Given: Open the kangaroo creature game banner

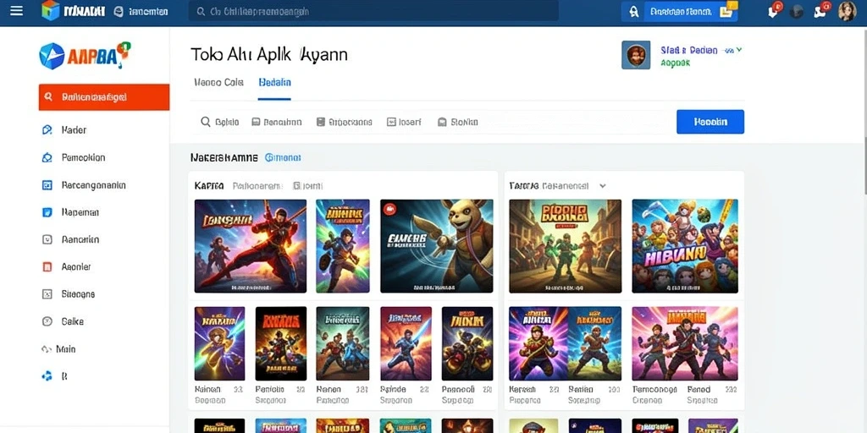Looking at the screenshot, I should click(437, 246).
